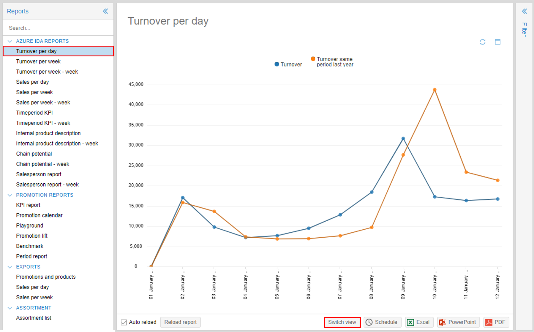The width and height of the screenshot is (534, 332).
Task: Collapse the Filter panel with double-arrow icon
Action: pos(524,11)
